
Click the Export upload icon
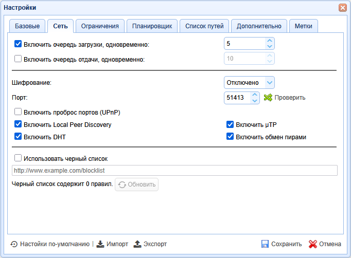pyautogui.click(x=137, y=244)
